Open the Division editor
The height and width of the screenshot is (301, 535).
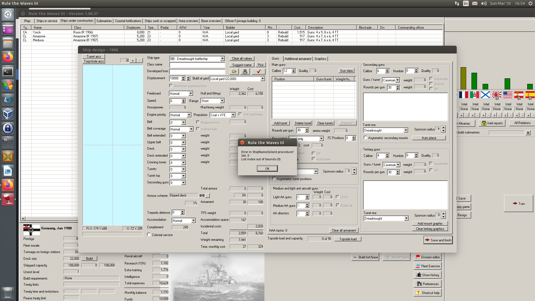(x=428, y=257)
